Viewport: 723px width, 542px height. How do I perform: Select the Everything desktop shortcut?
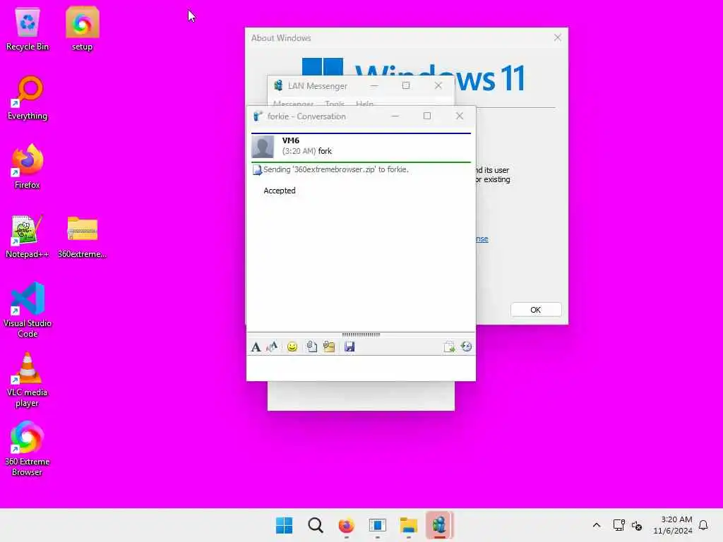click(28, 98)
